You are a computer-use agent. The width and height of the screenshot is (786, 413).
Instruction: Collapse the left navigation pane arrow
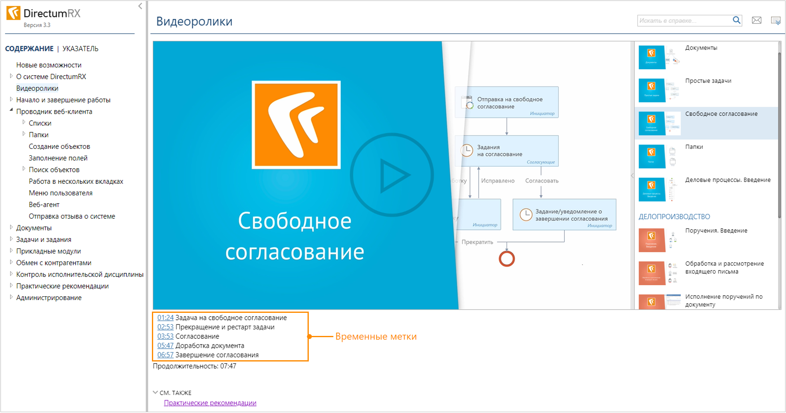[140, 6]
